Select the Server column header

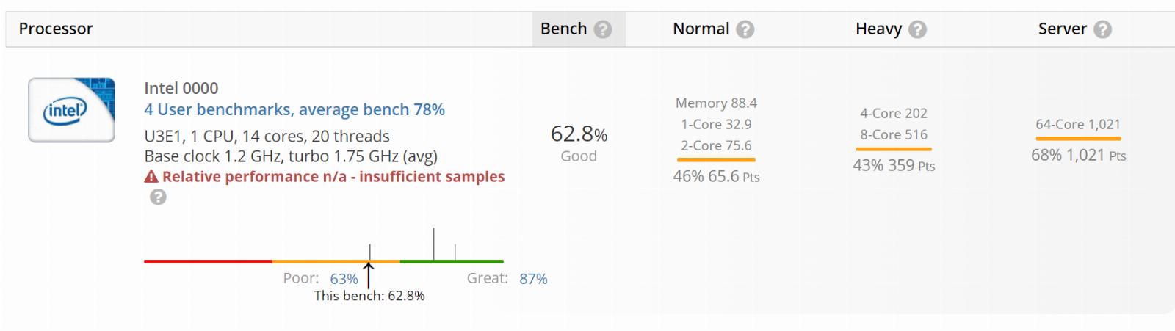click(x=1062, y=29)
